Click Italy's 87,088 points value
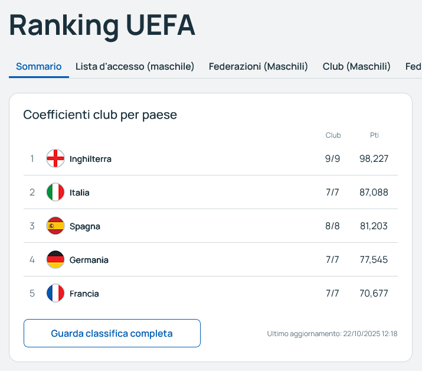The image size is (422, 371). coord(374,193)
